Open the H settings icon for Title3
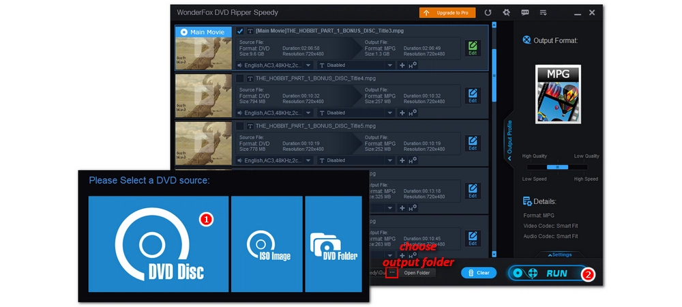682x307 pixels. coord(413,65)
